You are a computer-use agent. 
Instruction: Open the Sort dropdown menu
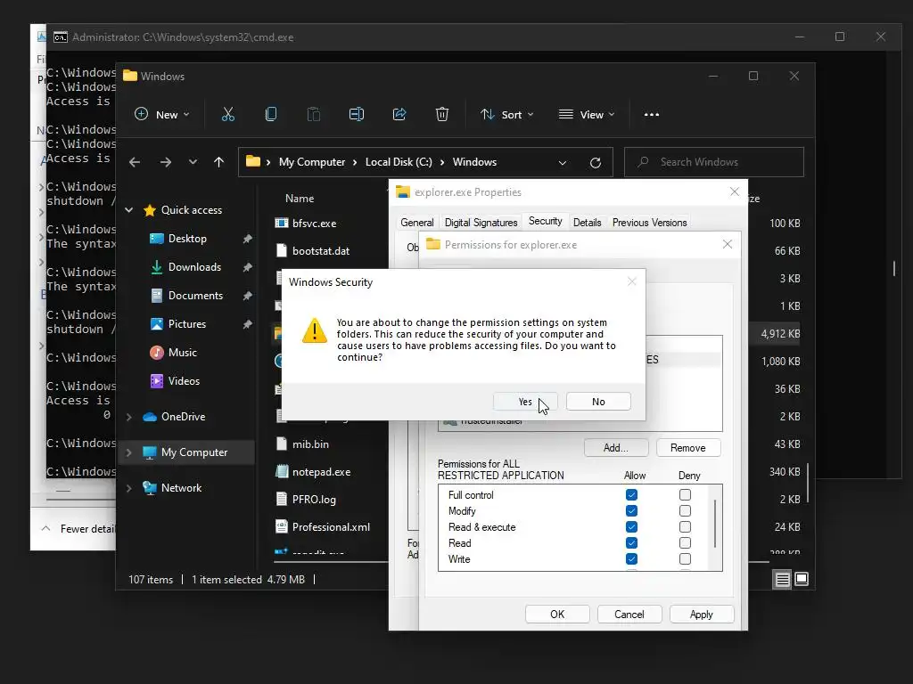pyautogui.click(x=506, y=115)
